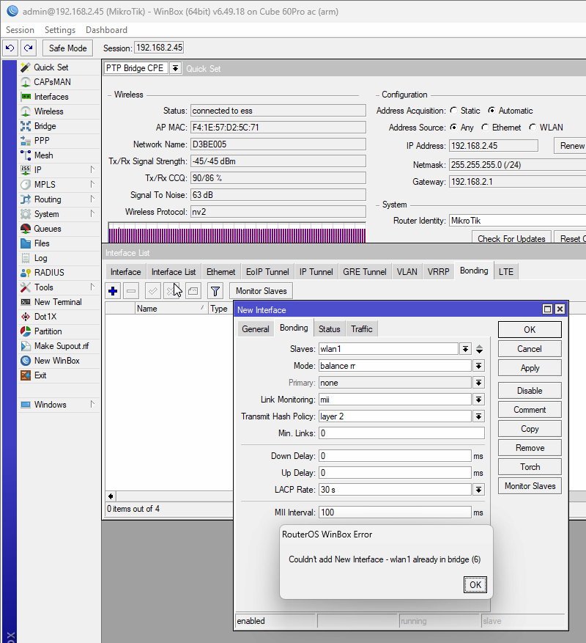Click Check For Updates button
Viewport: 586px width, 643px height.
(x=511, y=238)
